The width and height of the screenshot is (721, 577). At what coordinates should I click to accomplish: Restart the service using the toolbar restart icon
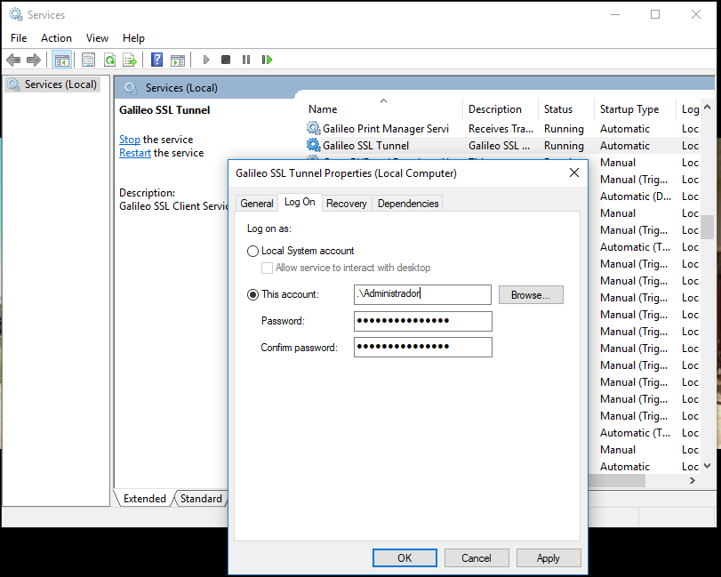pyautogui.click(x=268, y=60)
